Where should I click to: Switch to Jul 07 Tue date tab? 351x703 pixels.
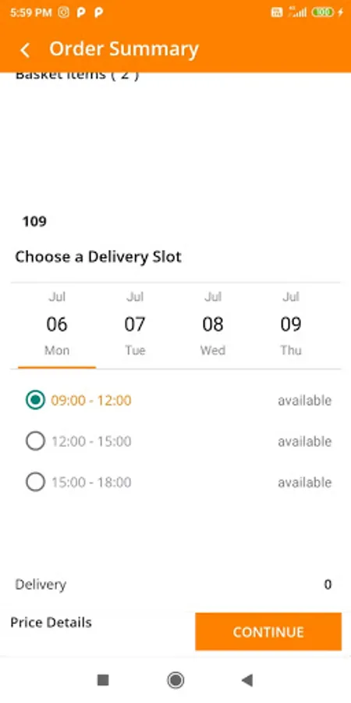pos(135,323)
